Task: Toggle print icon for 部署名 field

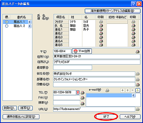Action: point(138,79)
